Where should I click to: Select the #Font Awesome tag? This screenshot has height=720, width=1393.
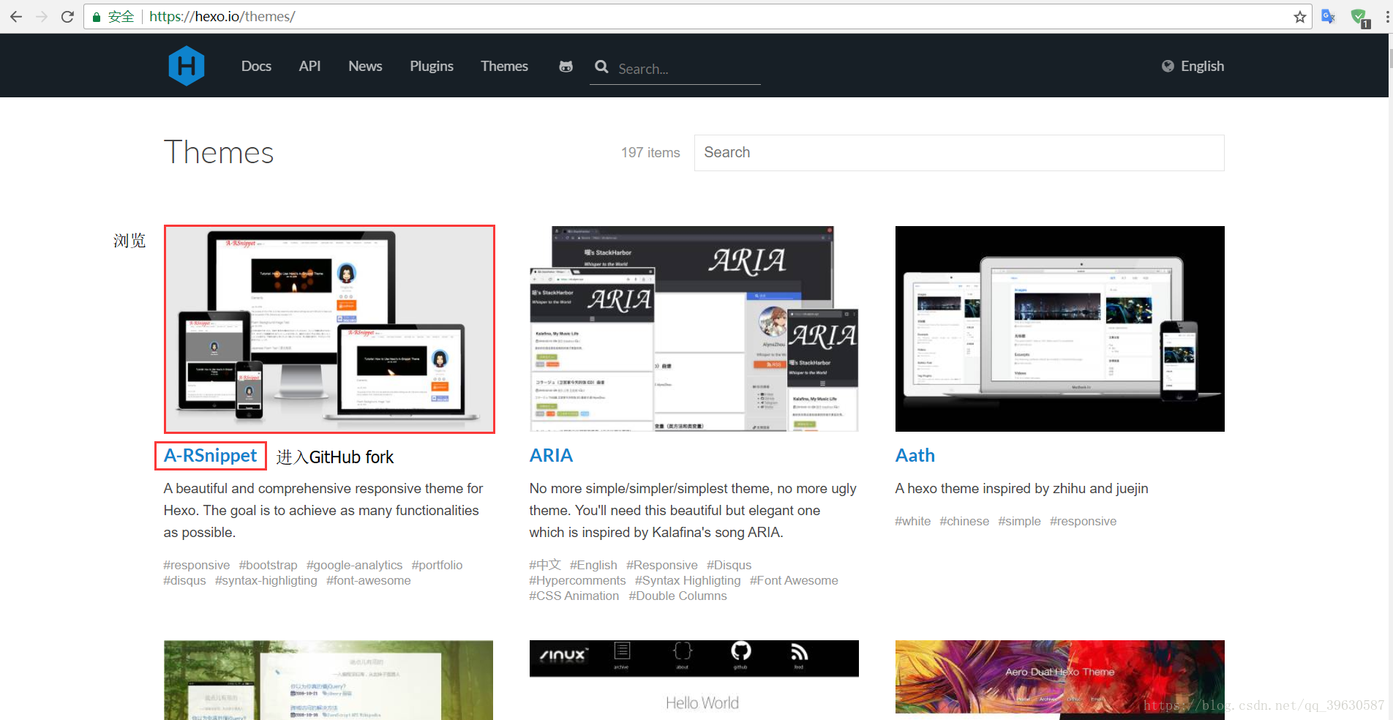794,581
